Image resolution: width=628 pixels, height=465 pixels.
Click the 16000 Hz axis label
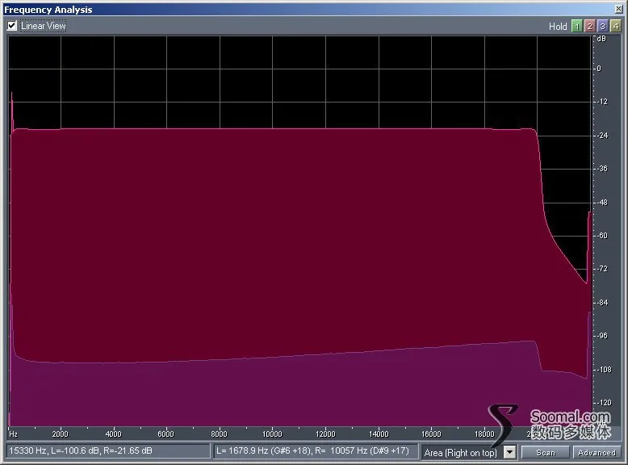(431, 434)
